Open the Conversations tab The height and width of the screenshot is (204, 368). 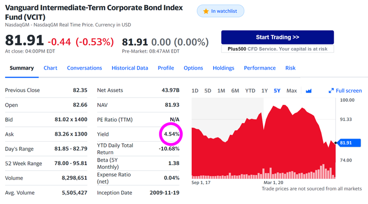pos(84,68)
